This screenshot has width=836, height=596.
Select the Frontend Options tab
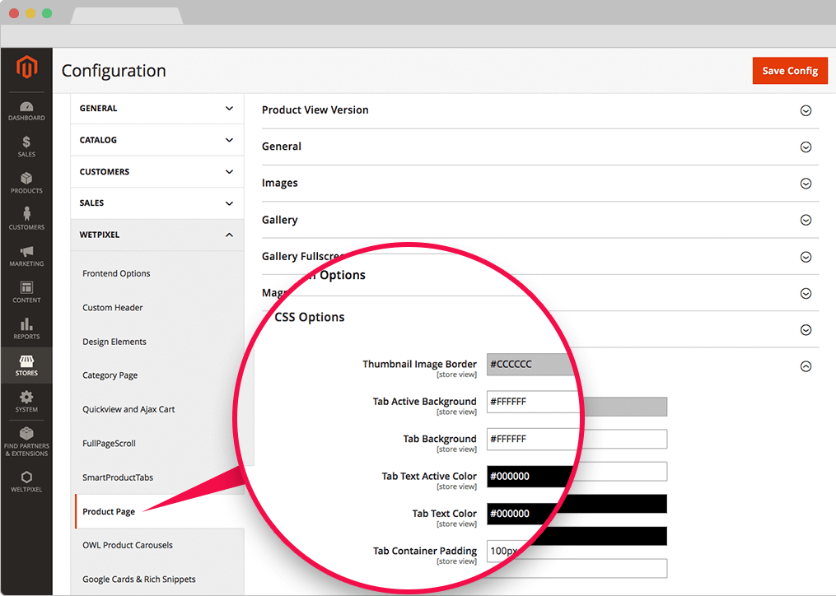point(116,273)
